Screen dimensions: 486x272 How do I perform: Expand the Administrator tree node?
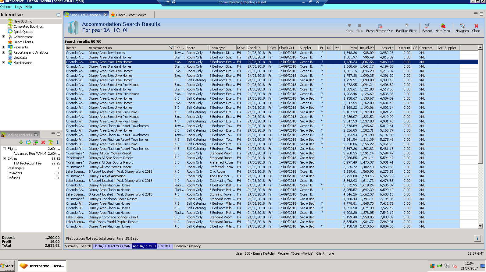point(3,37)
